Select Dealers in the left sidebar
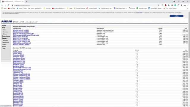Image resolution: width=190 pixels, height=107 pixels. (x=5, y=38)
